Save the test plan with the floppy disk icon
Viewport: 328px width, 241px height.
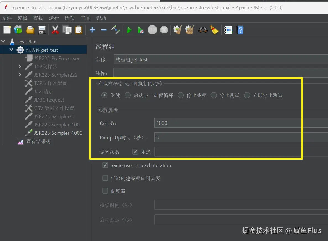click(42, 30)
